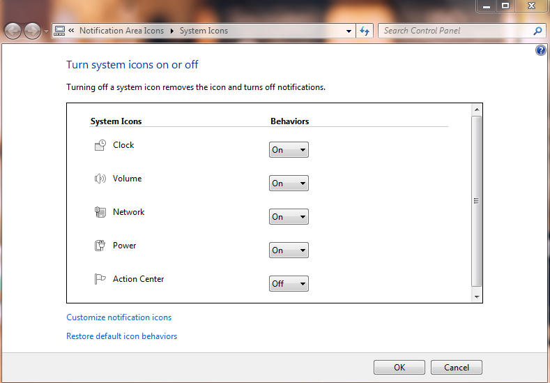Minimize the System Icons window
The width and height of the screenshot is (550, 383).
coord(486,6)
